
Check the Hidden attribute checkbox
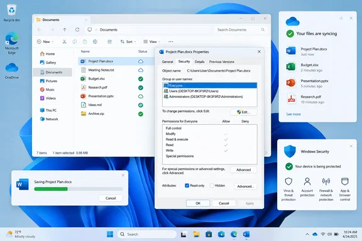coord(211,186)
